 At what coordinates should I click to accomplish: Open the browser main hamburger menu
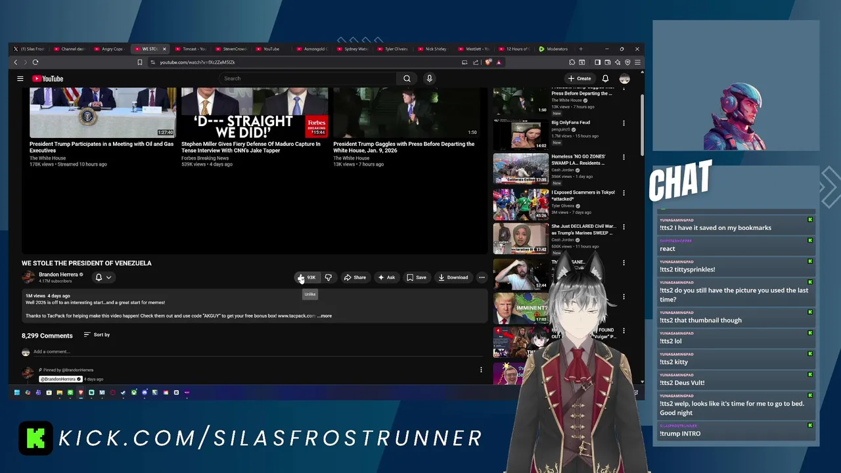pos(637,62)
